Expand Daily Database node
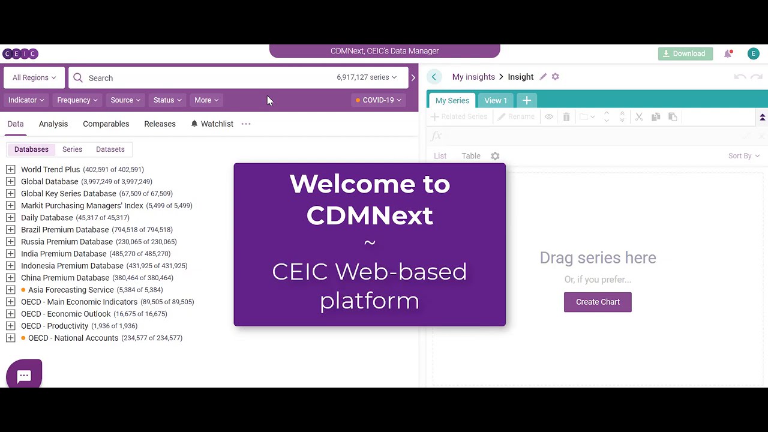The height and width of the screenshot is (432, 768). pos(11,218)
